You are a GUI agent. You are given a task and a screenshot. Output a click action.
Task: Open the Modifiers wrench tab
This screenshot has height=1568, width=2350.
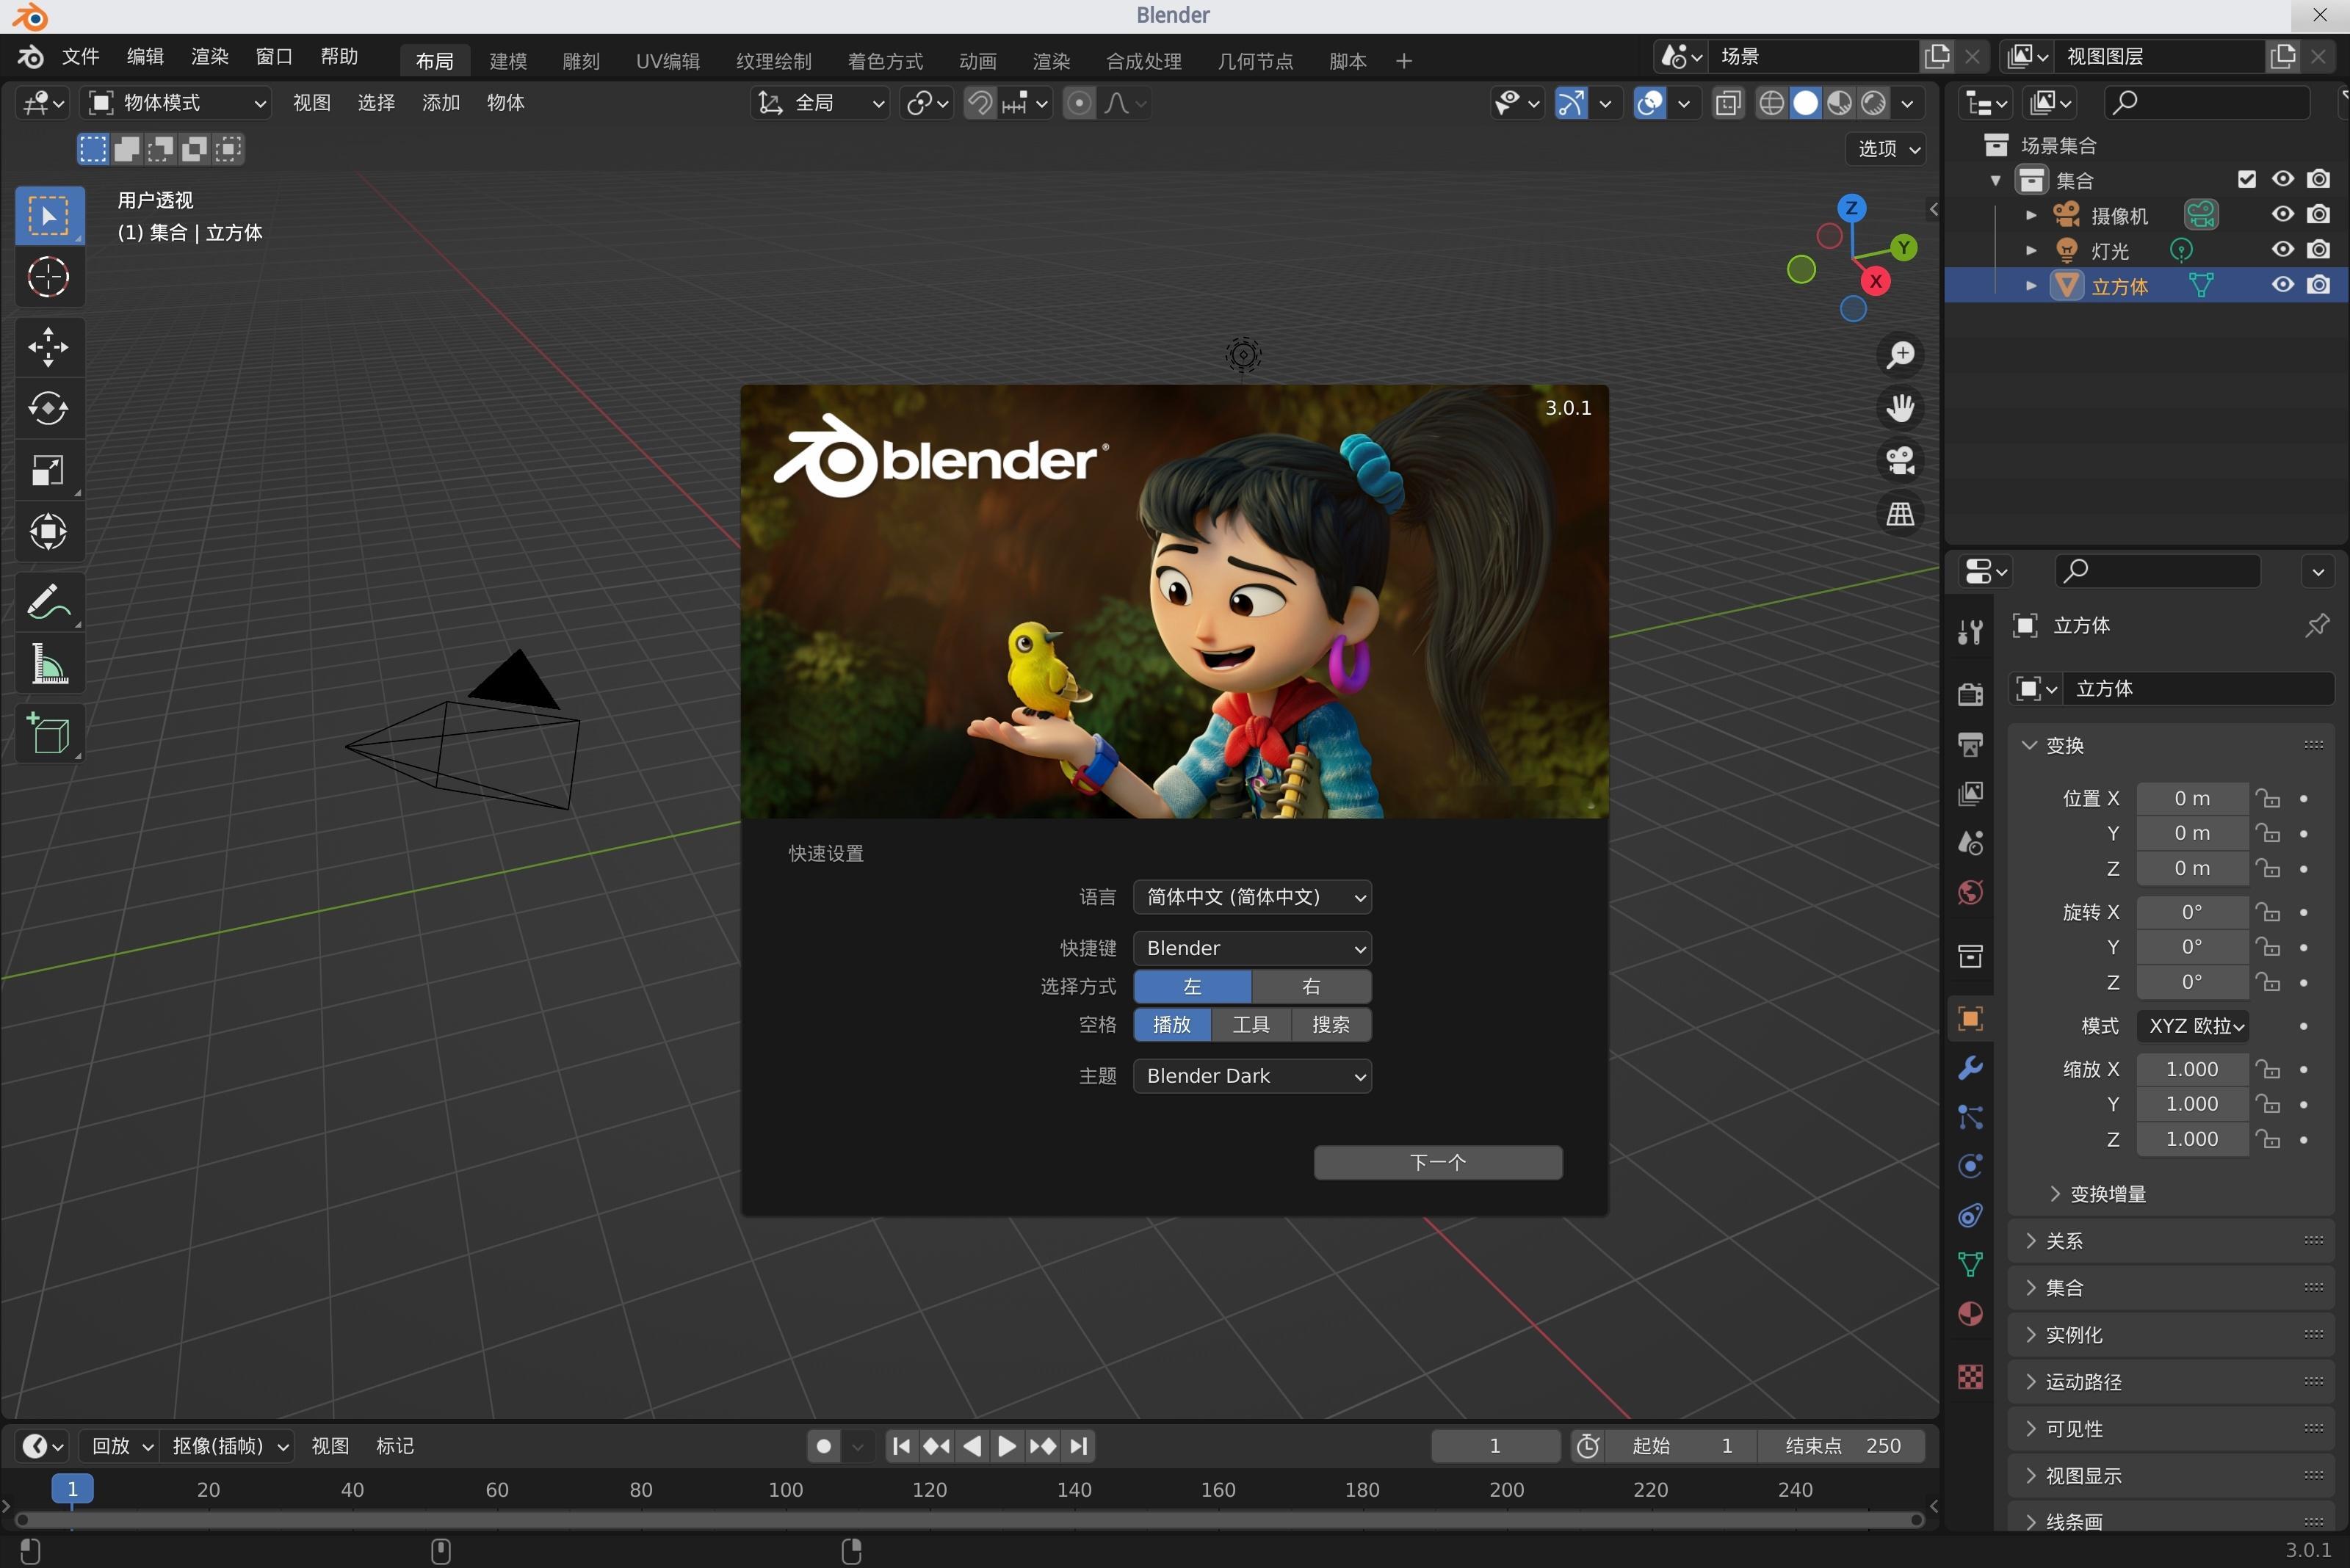coord(1970,1068)
